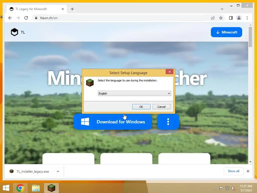
Task: Toggle the Chrome side panel
Action: [x=231, y=18]
